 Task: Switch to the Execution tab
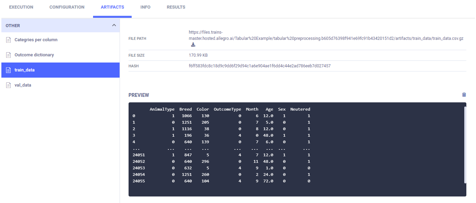click(x=21, y=7)
